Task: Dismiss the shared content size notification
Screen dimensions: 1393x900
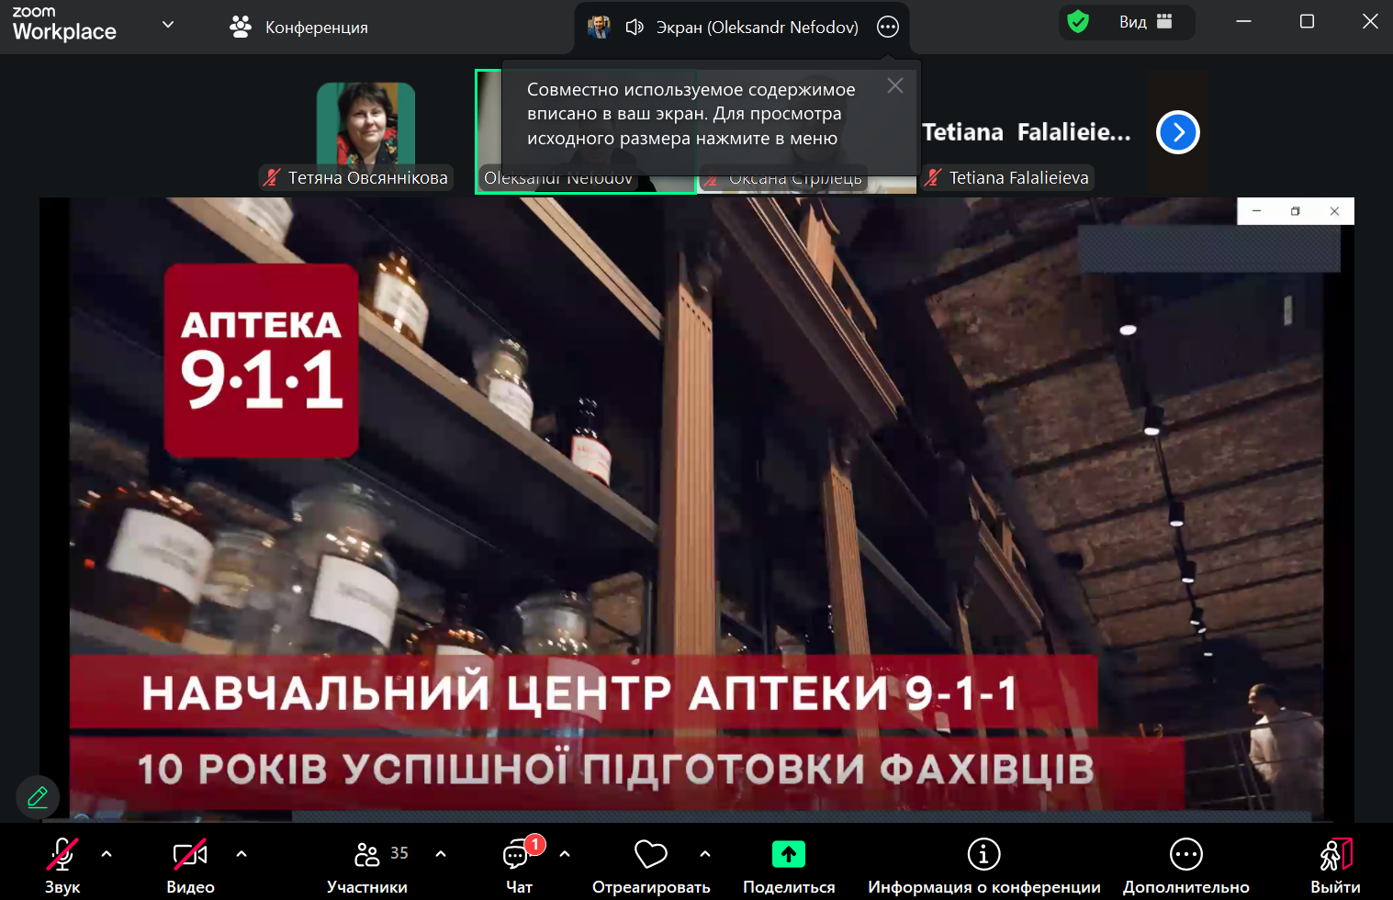Action: [895, 85]
